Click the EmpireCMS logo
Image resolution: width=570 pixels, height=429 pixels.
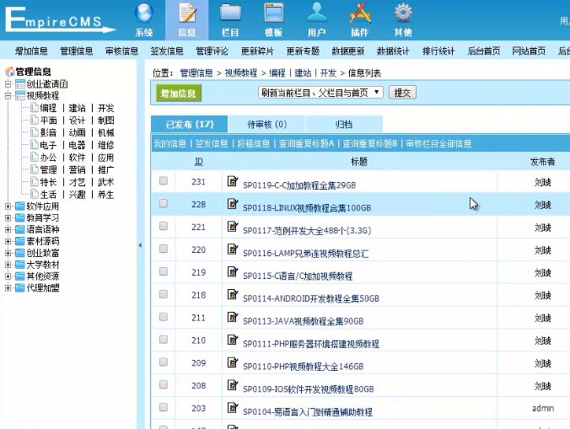click(x=60, y=20)
